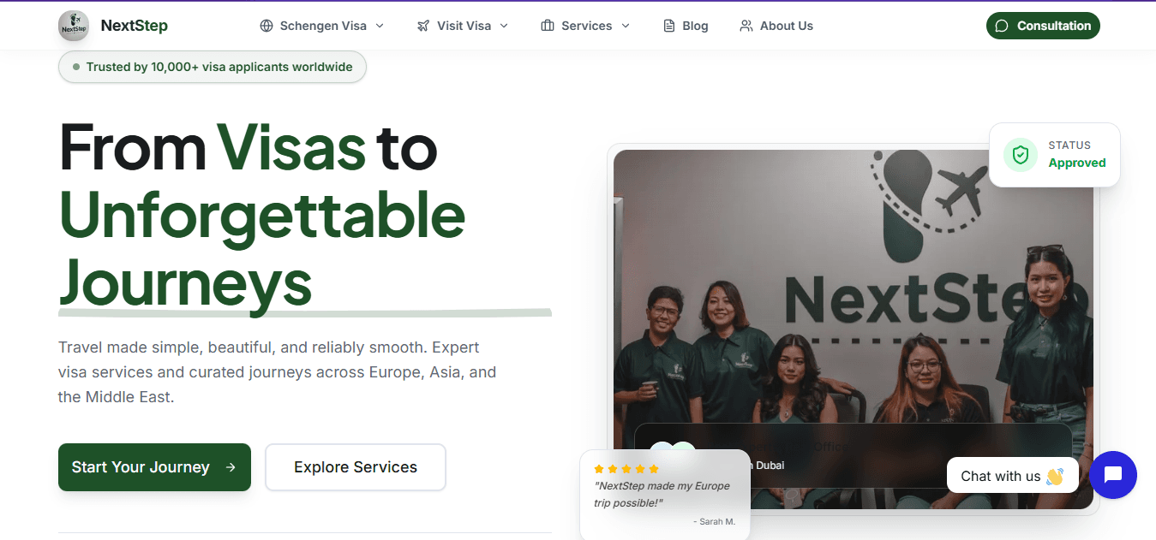Click the Trusted by 10,000+ applicants badge

pos(213,67)
